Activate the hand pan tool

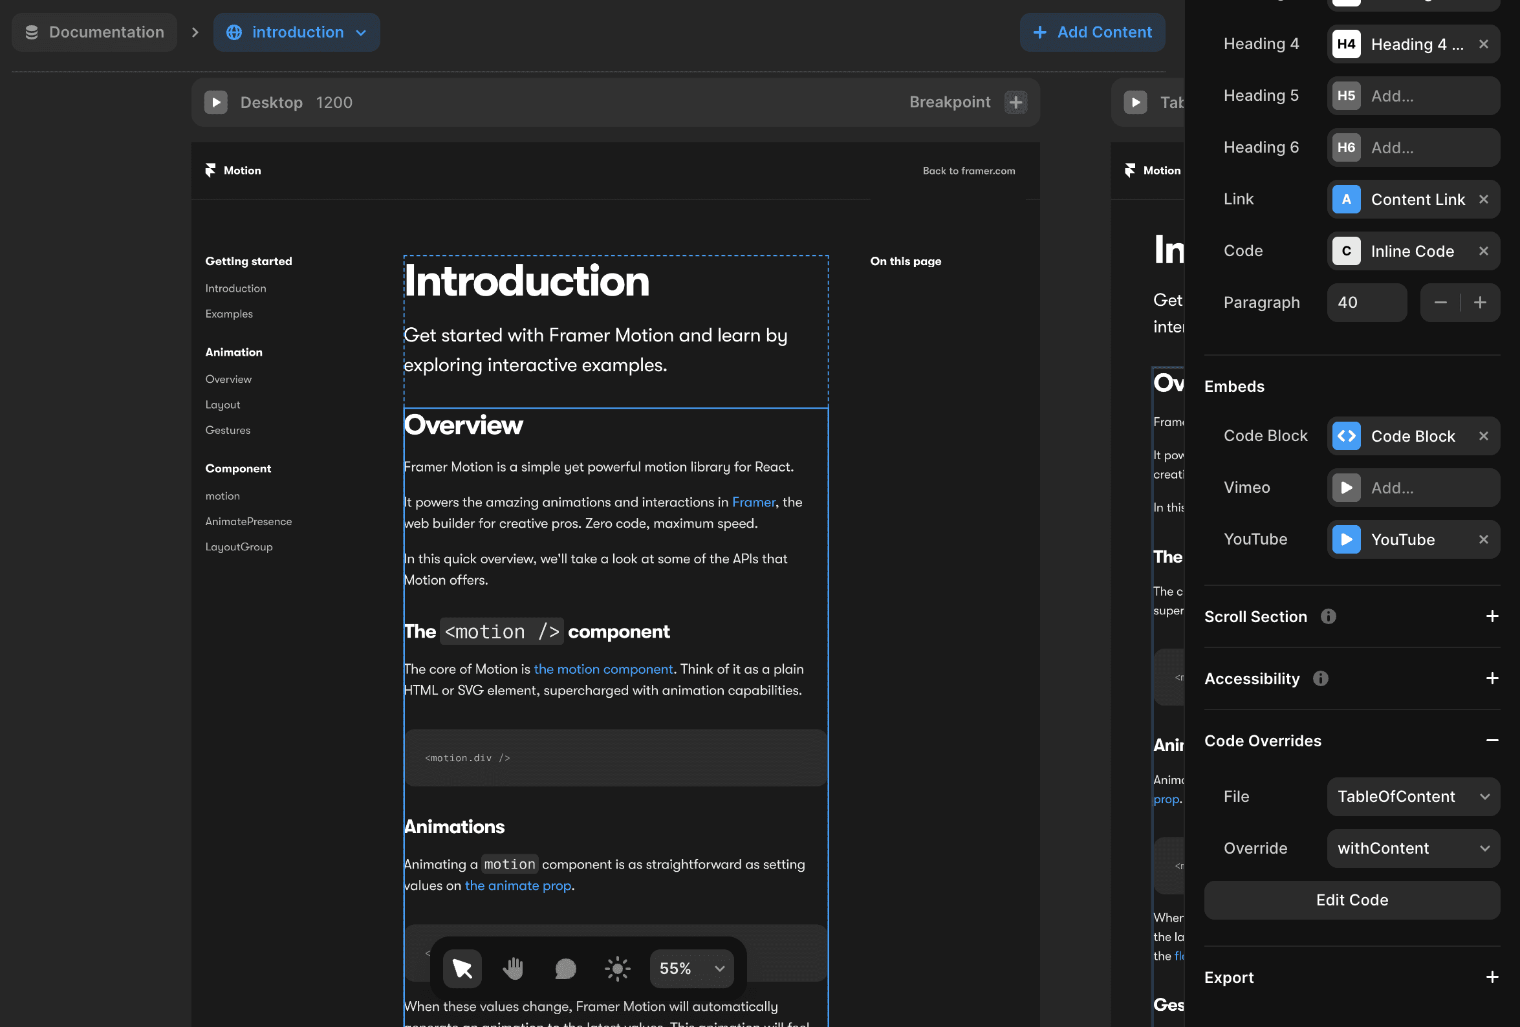[513, 969]
